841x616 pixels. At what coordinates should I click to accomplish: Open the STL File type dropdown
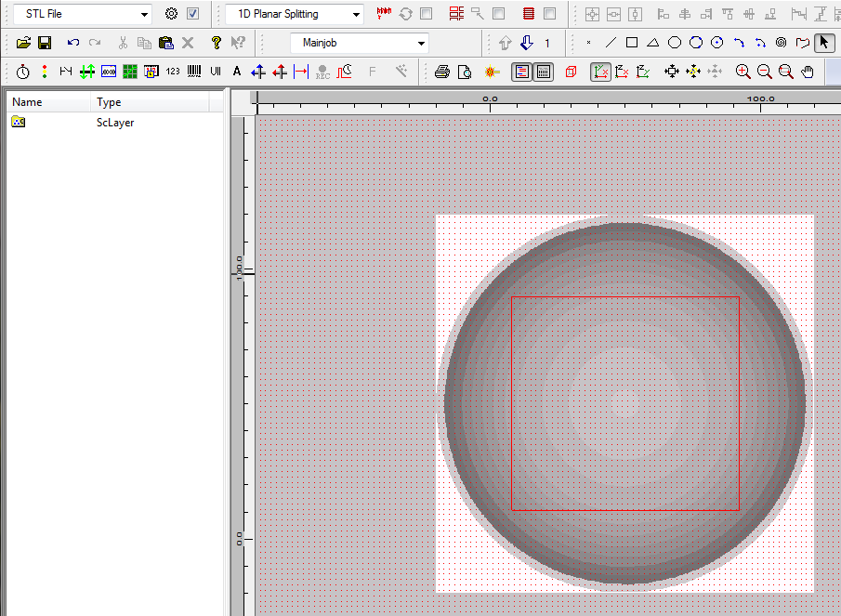pyautogui.click(x=144, y=14)
